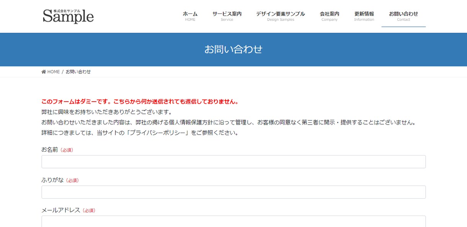Click the ふりがな input field
Screen dimensions: 467x227
pos(233,192)
